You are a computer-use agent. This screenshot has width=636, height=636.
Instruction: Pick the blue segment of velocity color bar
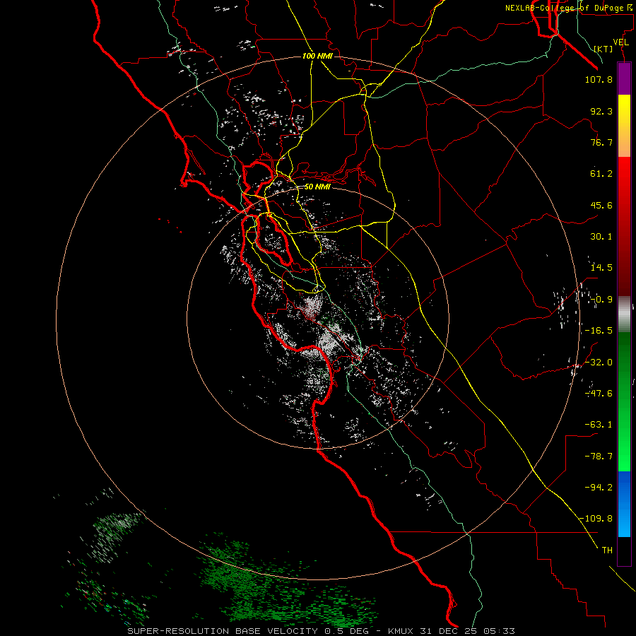(624, 504)
